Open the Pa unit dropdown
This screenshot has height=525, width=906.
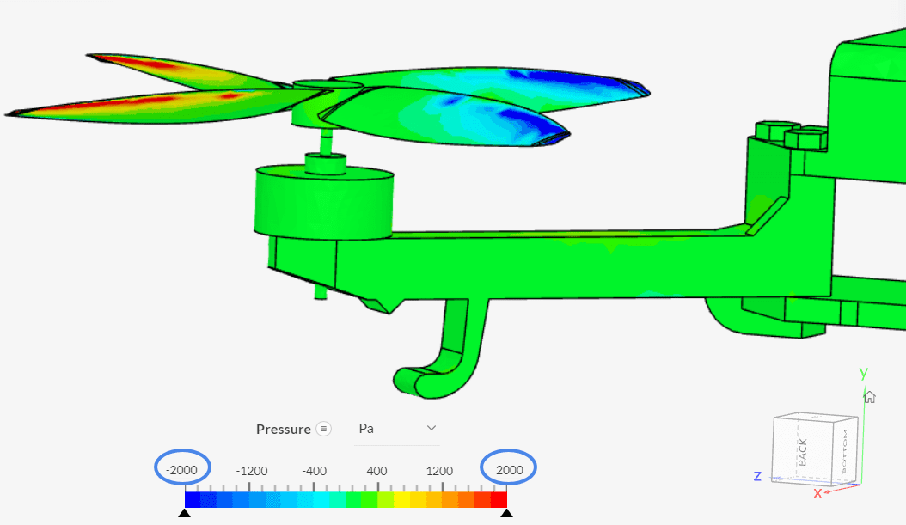397,428
